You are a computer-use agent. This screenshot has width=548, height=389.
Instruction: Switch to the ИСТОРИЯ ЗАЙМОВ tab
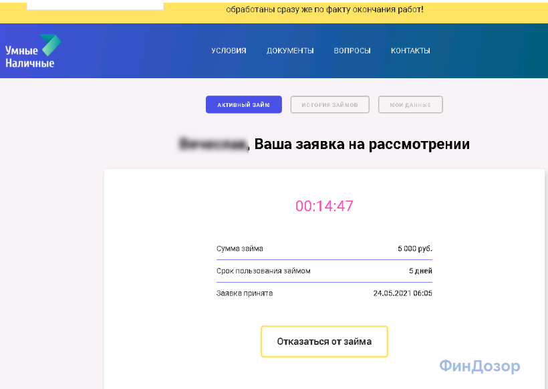330,105
